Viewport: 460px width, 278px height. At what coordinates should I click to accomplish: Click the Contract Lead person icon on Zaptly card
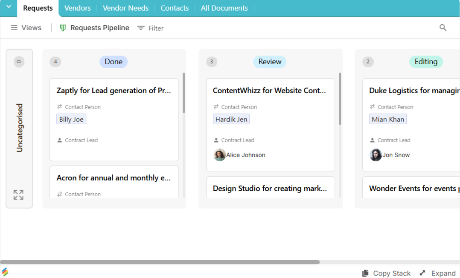tap(60, 140)
